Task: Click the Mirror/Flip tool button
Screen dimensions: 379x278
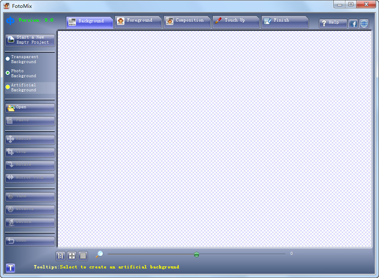Action: click(30, 178)
